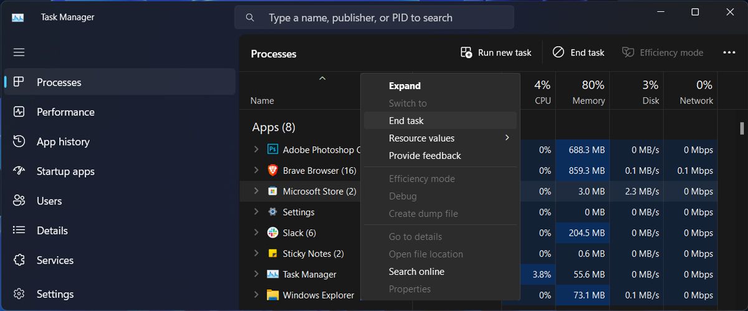
Task: Expand the Slack process group
Action: click(256, 232)
